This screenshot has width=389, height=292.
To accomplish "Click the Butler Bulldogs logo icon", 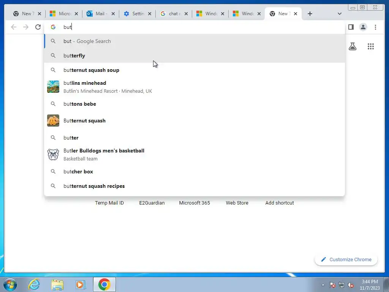I will [53, 154].
